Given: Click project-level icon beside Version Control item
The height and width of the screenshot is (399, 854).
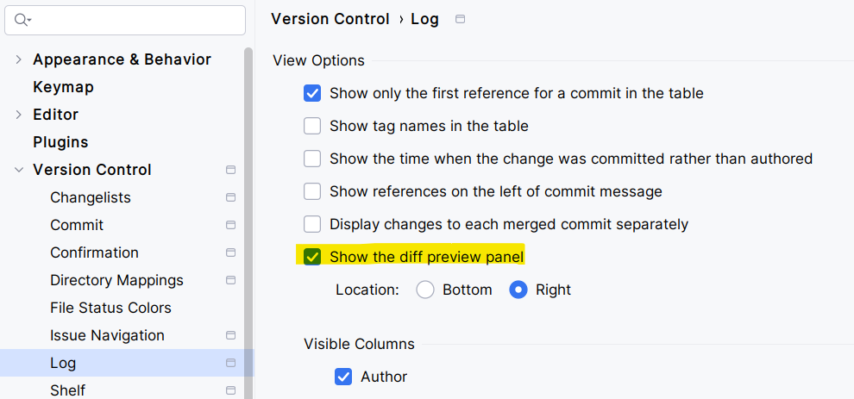Looking at the screenshot, I should (x=230, y=170).
